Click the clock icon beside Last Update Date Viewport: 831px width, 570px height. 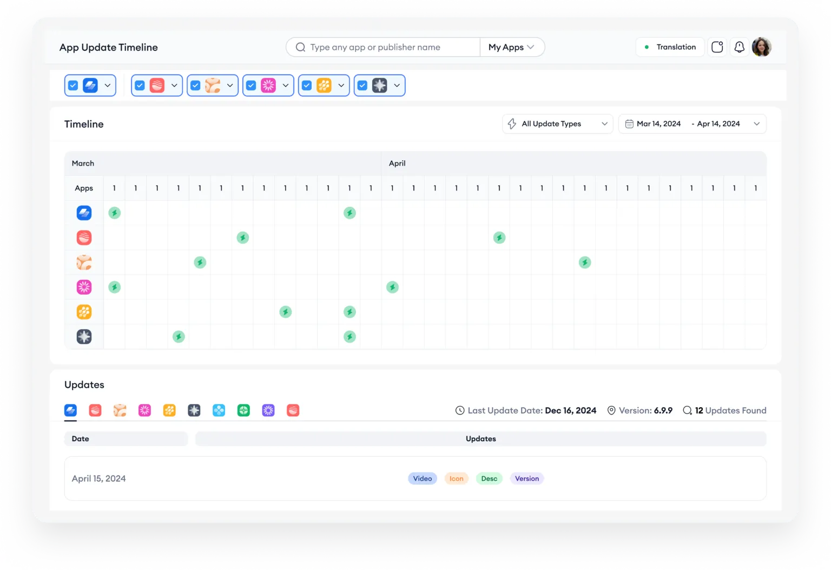click(x=460, y=410)
